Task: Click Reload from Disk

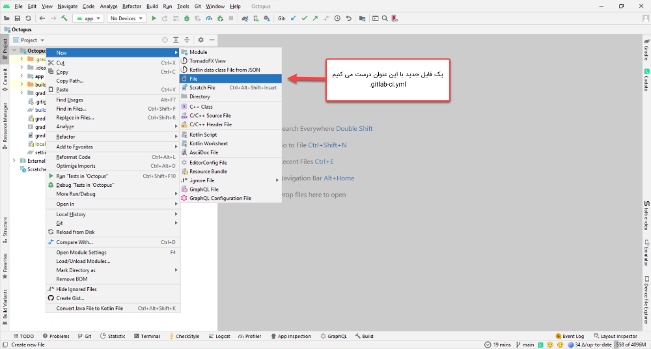Action: 113,232
